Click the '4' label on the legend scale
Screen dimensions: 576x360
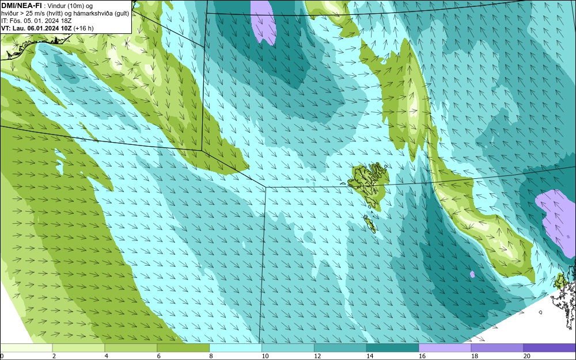tap(107, 356)
